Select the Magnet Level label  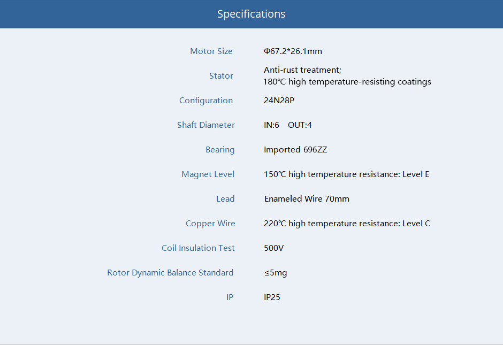point(208,174)
